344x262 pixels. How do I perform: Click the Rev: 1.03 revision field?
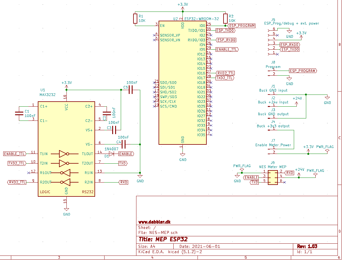click(x=307, y=246)
